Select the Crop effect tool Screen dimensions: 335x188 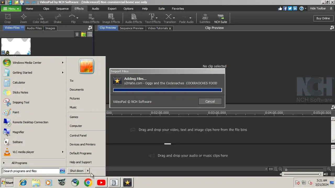tap(8, 19)
